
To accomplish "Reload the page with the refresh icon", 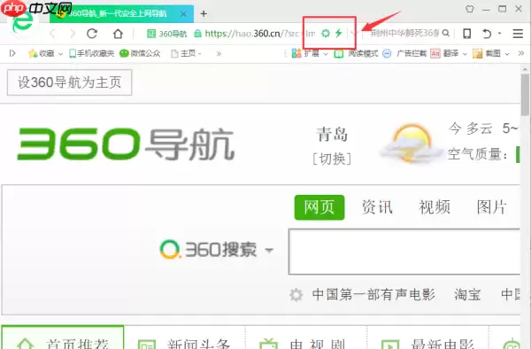I will (92, 34).
